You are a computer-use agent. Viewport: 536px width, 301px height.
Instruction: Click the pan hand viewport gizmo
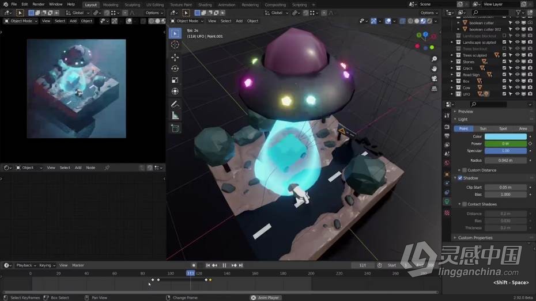[434, 69]
